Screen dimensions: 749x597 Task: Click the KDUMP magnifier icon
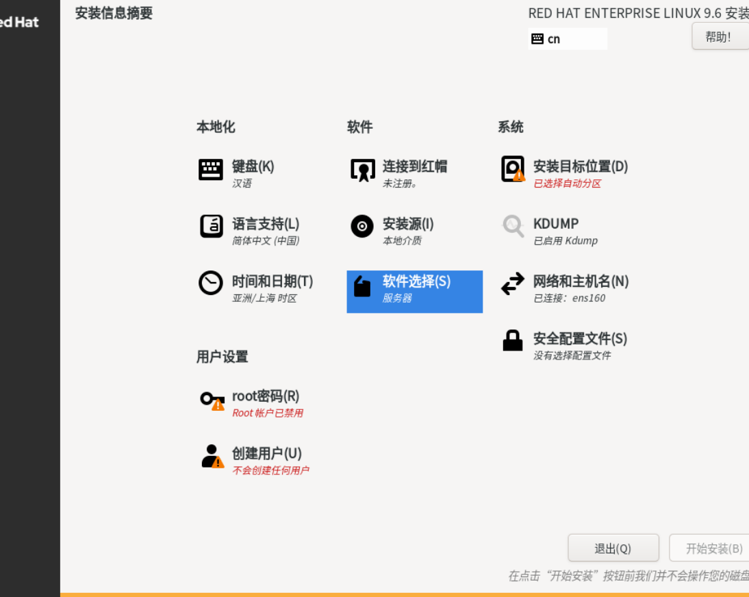tap(513, 226)
